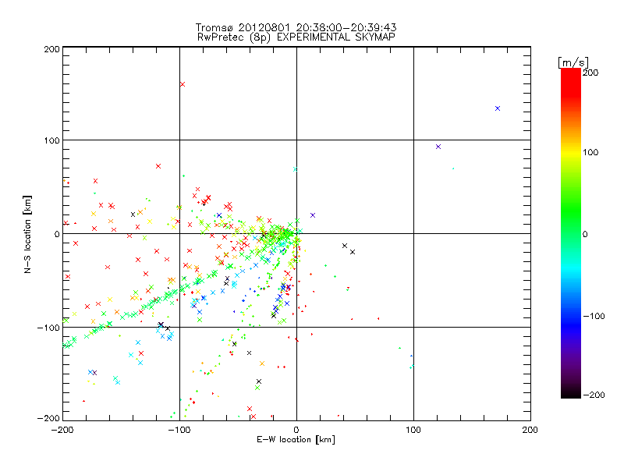Click the isolated blue X marker at far upper right

[498, 108]
